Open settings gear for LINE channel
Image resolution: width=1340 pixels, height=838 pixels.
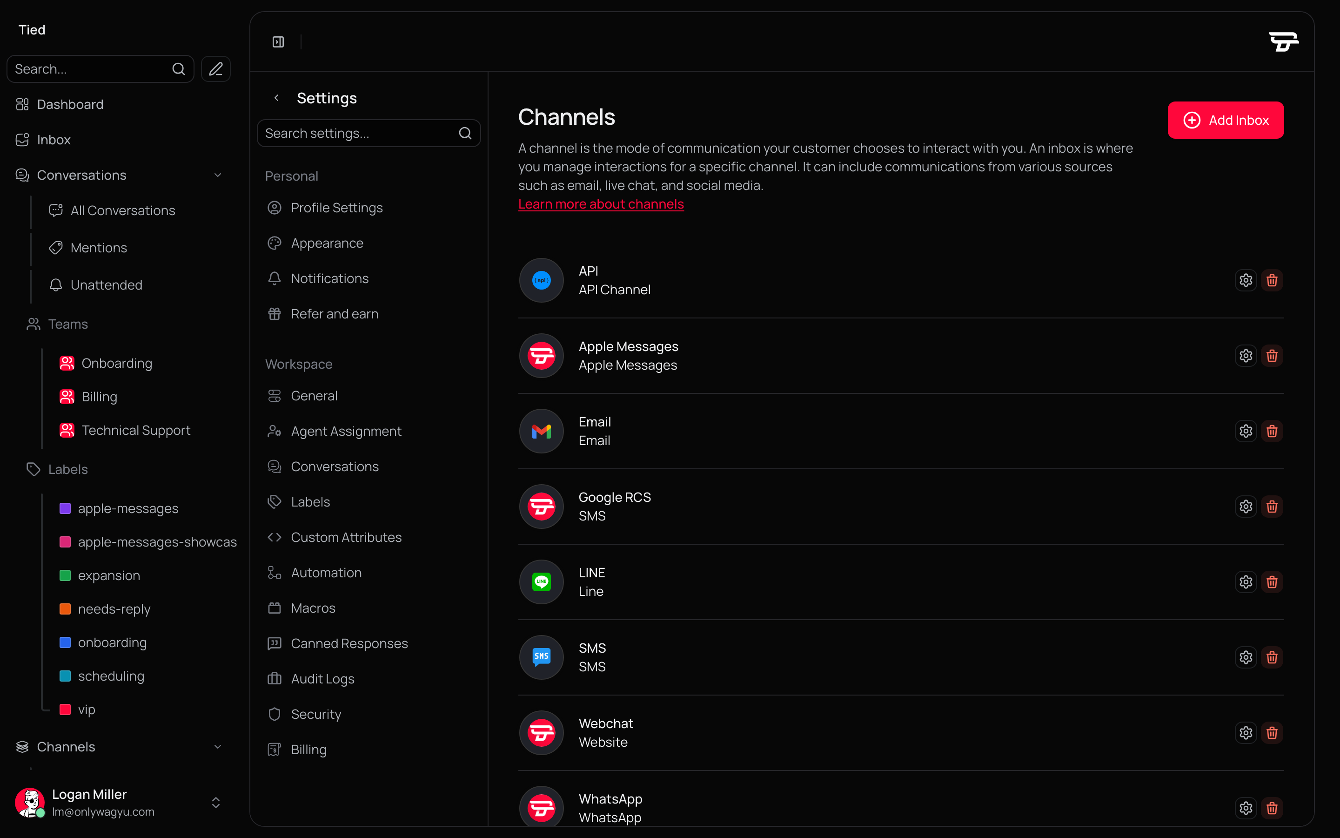[x=1245, y=582]
